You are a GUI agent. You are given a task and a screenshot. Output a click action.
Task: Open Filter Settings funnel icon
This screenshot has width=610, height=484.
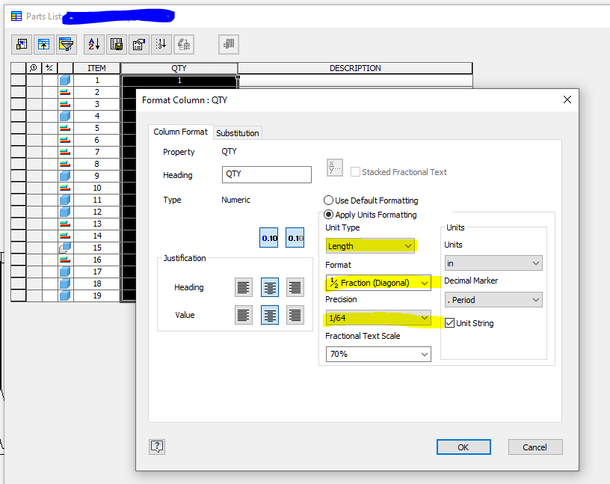pos(67,44)
